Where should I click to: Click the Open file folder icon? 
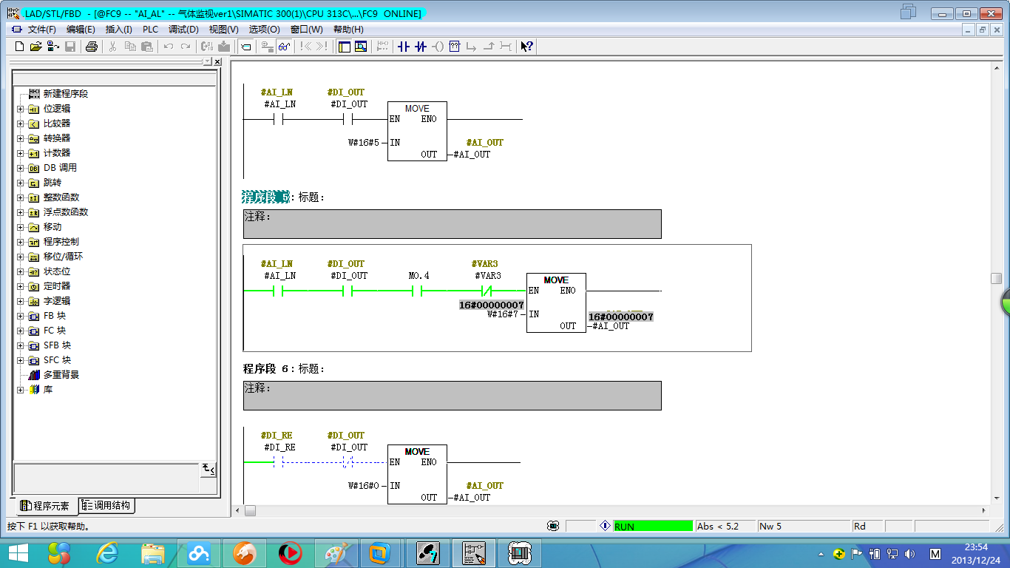coord(35,47)
